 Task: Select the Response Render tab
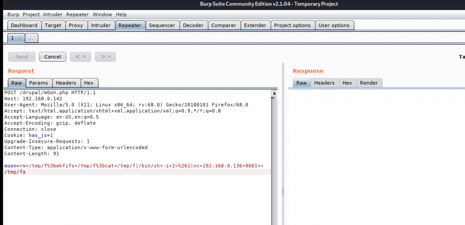369,83
